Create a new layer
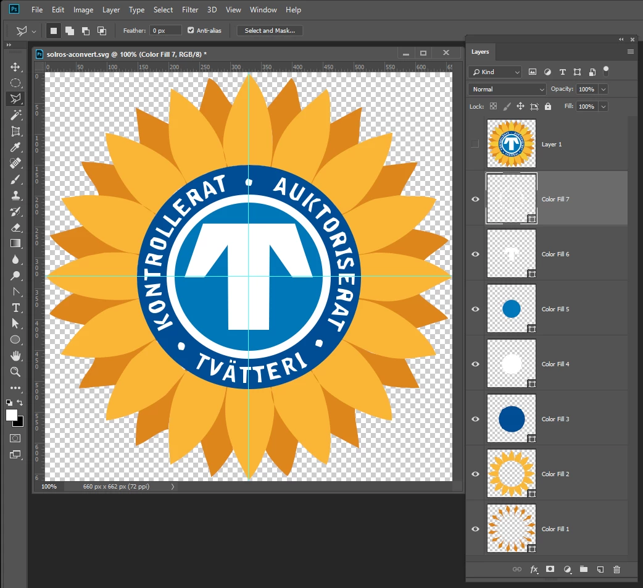Viewport: 643px width, 588px height. pos(600,569)
